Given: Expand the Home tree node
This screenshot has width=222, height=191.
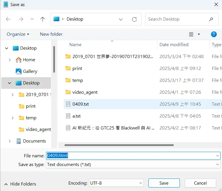Looking at the screenshot, I should pos(10,60).
